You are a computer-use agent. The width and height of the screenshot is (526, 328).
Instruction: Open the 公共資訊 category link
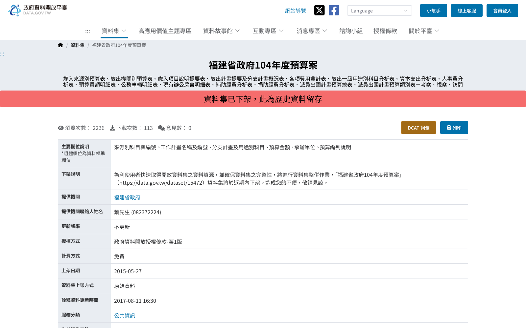click(125, 316)
